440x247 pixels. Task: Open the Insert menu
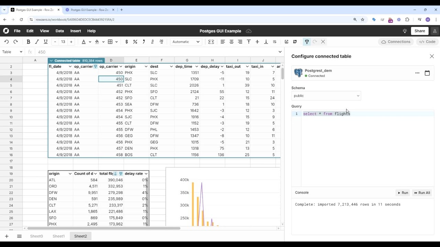tap(76, 31)
